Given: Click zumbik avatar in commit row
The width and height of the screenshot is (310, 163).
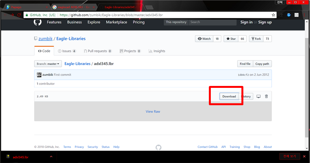Looking at the screenshot, I should click(39, 75).
